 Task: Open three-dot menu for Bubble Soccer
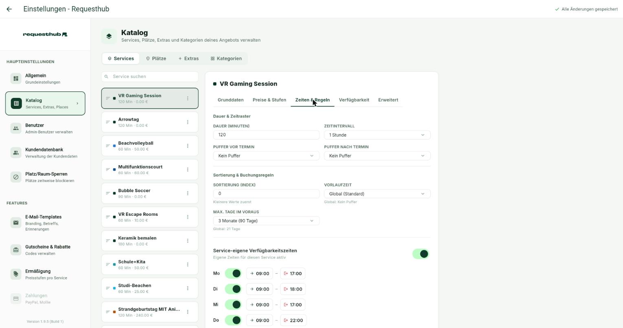pos(187,193)
